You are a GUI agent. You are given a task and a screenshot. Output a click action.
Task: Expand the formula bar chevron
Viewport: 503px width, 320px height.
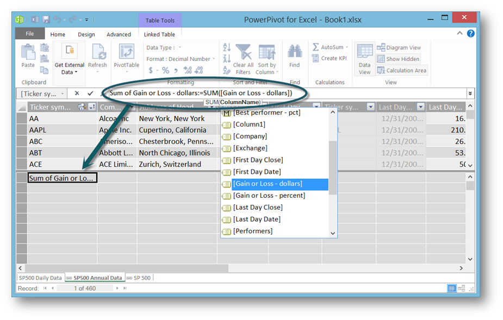click(470, 93)
